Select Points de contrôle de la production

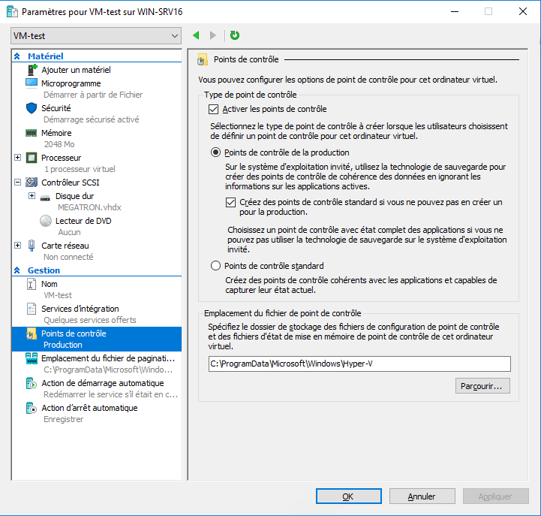point(215,152)
